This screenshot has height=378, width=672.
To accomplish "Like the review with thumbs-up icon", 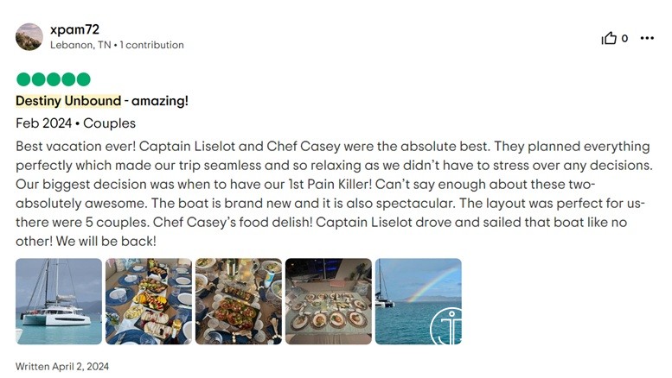I will coord(609,38).
